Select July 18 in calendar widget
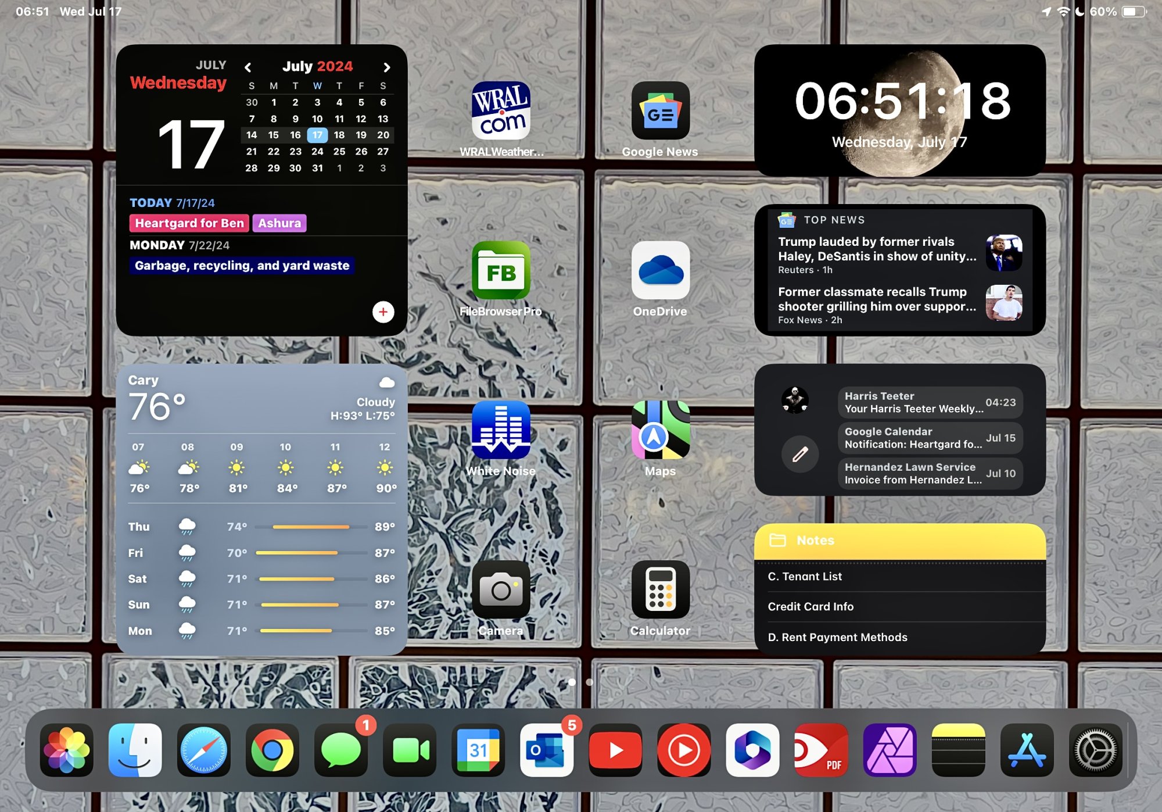1162x812 pixels. point(339,135)
